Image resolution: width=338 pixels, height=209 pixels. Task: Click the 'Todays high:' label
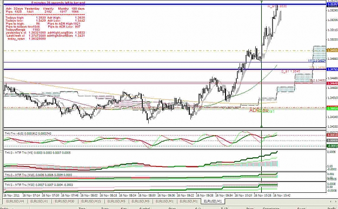pyautogui.click(x=15, y=18)
